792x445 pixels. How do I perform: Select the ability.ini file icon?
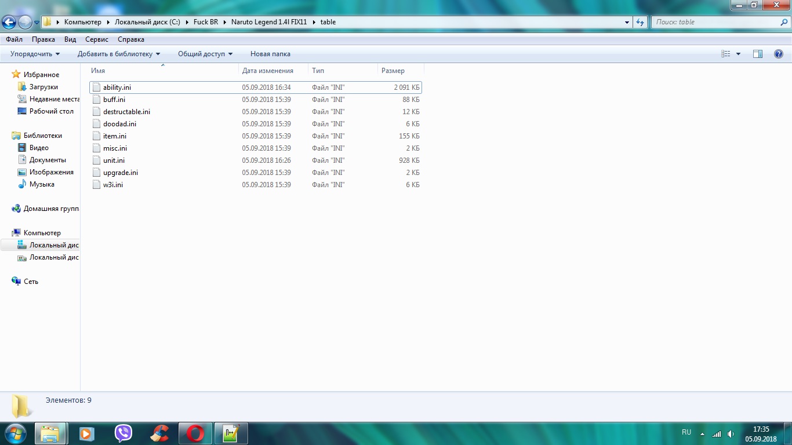[x=96, y=87]
